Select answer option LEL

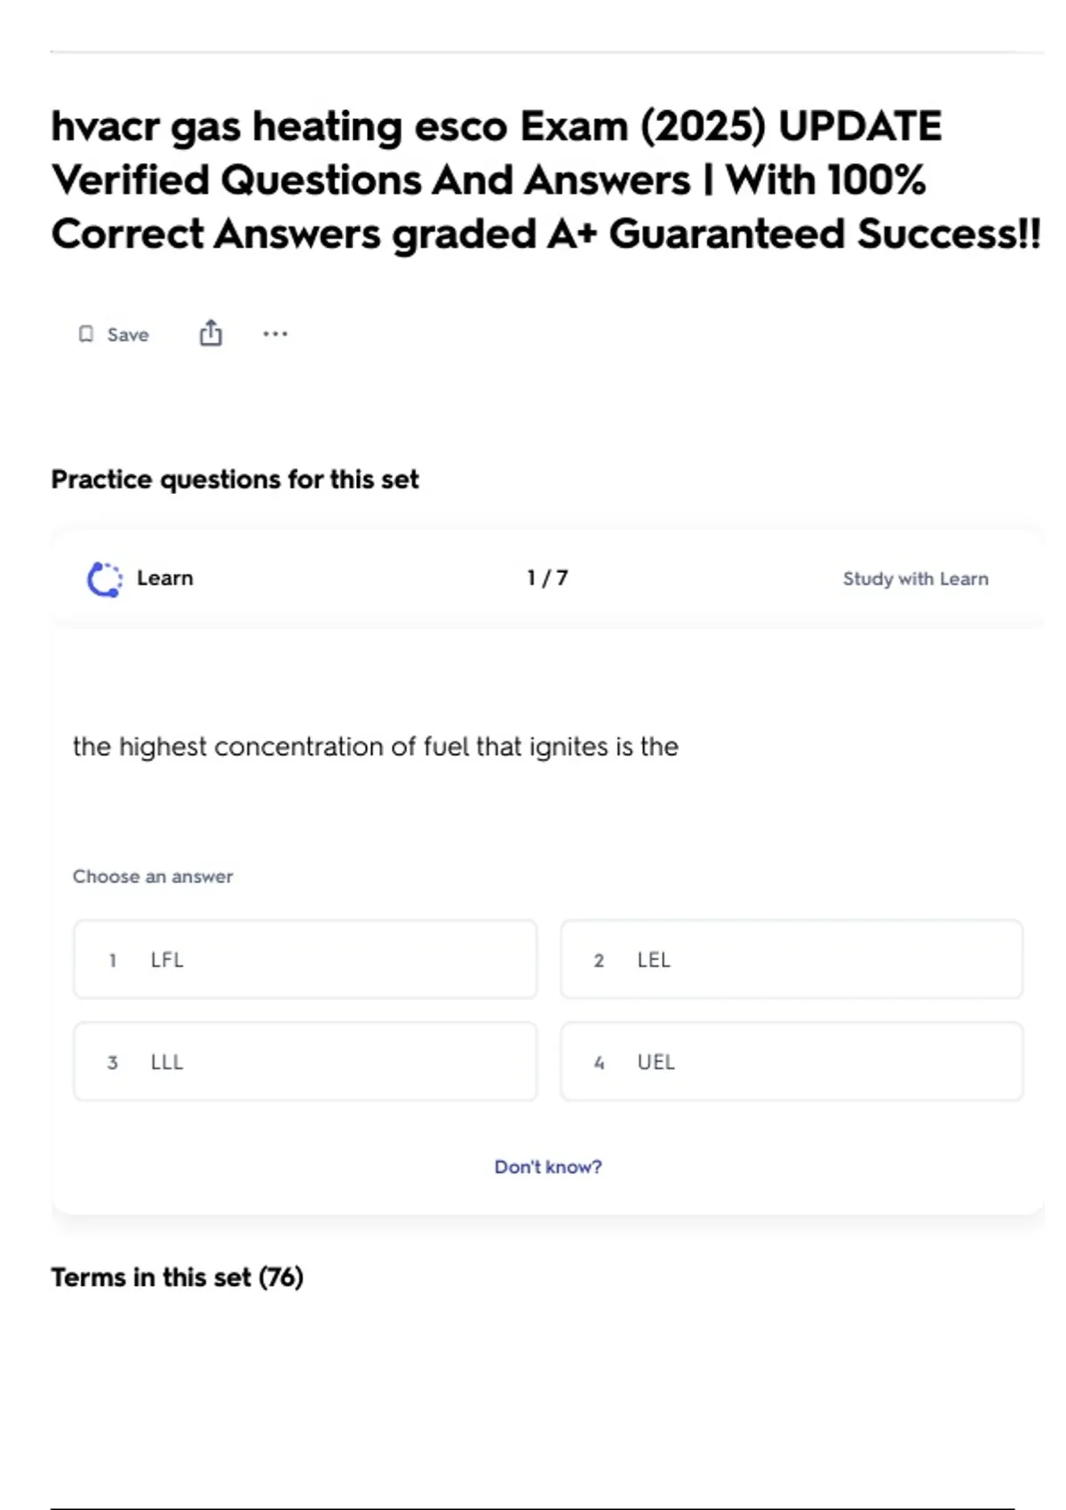791,959
